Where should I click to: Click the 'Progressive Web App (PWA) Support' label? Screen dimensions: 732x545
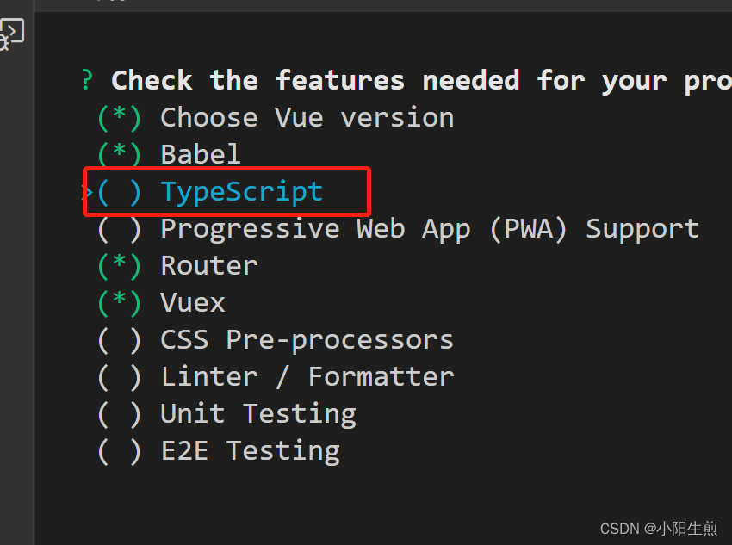pyautogui.click(x=430, y=229)
